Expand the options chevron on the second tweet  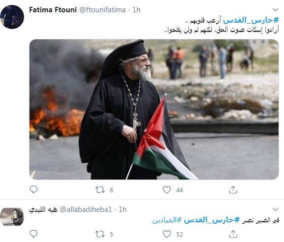click(x=275, y=210)
